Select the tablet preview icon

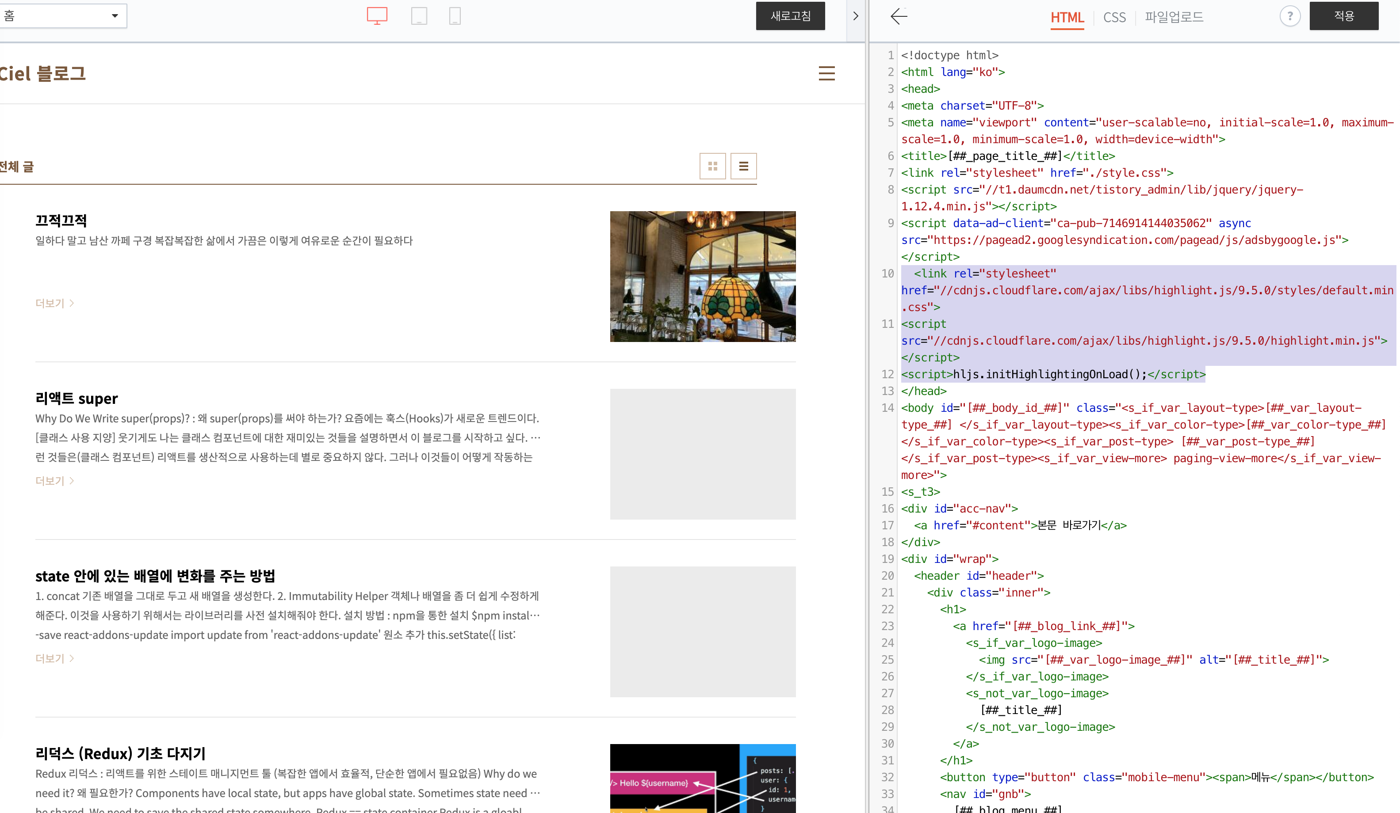pos(419,15)
